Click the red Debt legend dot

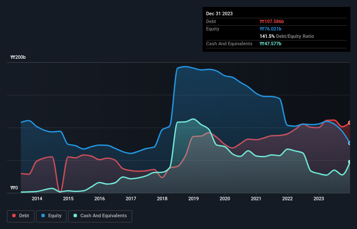pos(14,216)
